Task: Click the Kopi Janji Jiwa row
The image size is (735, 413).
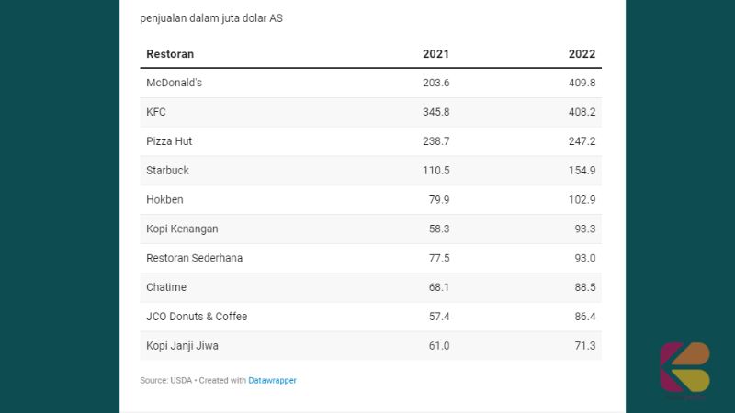Action: [x=370, y=346]
